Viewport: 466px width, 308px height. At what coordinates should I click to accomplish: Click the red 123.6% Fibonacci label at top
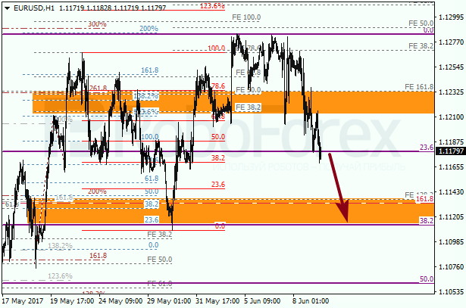(212, 5)
